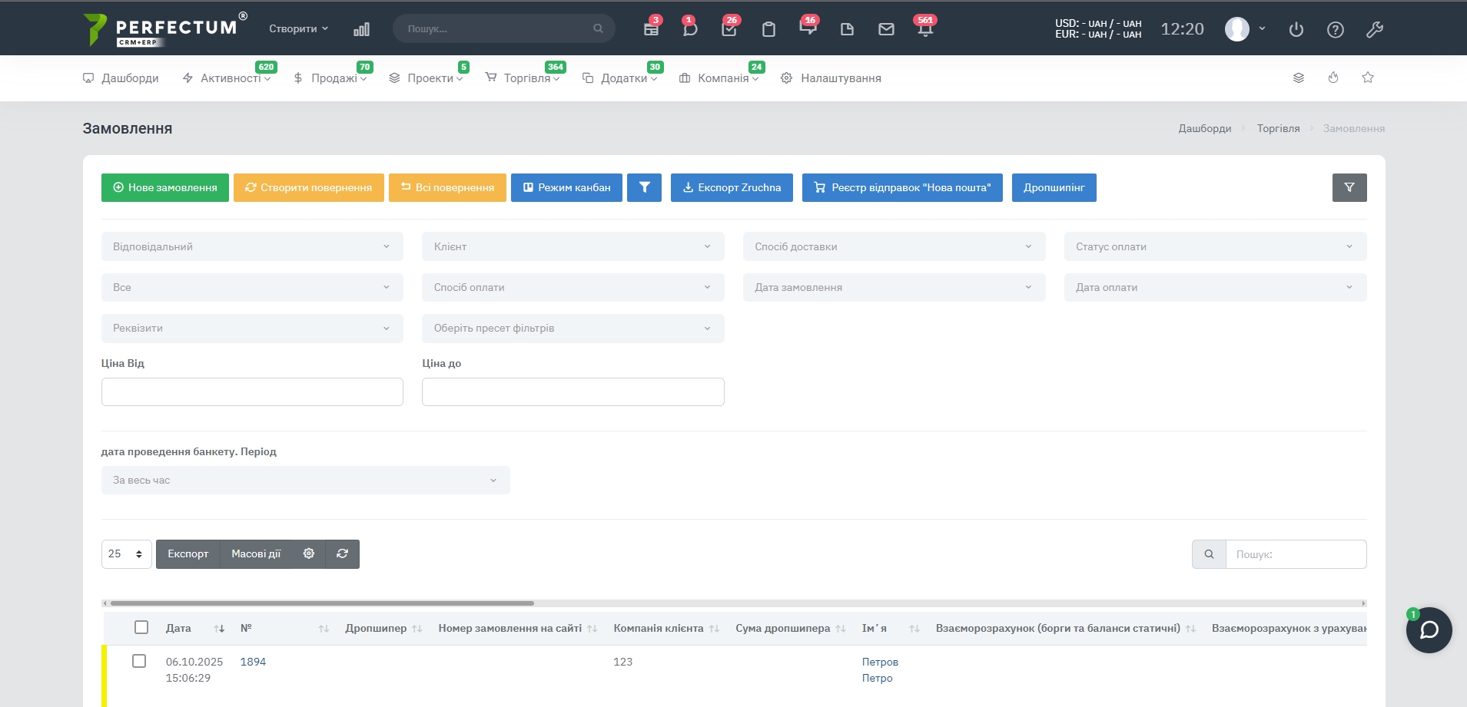Click the Нове замовлення button
The height and width of the screenshot is (707, 1467).
(x=165, y=187)
